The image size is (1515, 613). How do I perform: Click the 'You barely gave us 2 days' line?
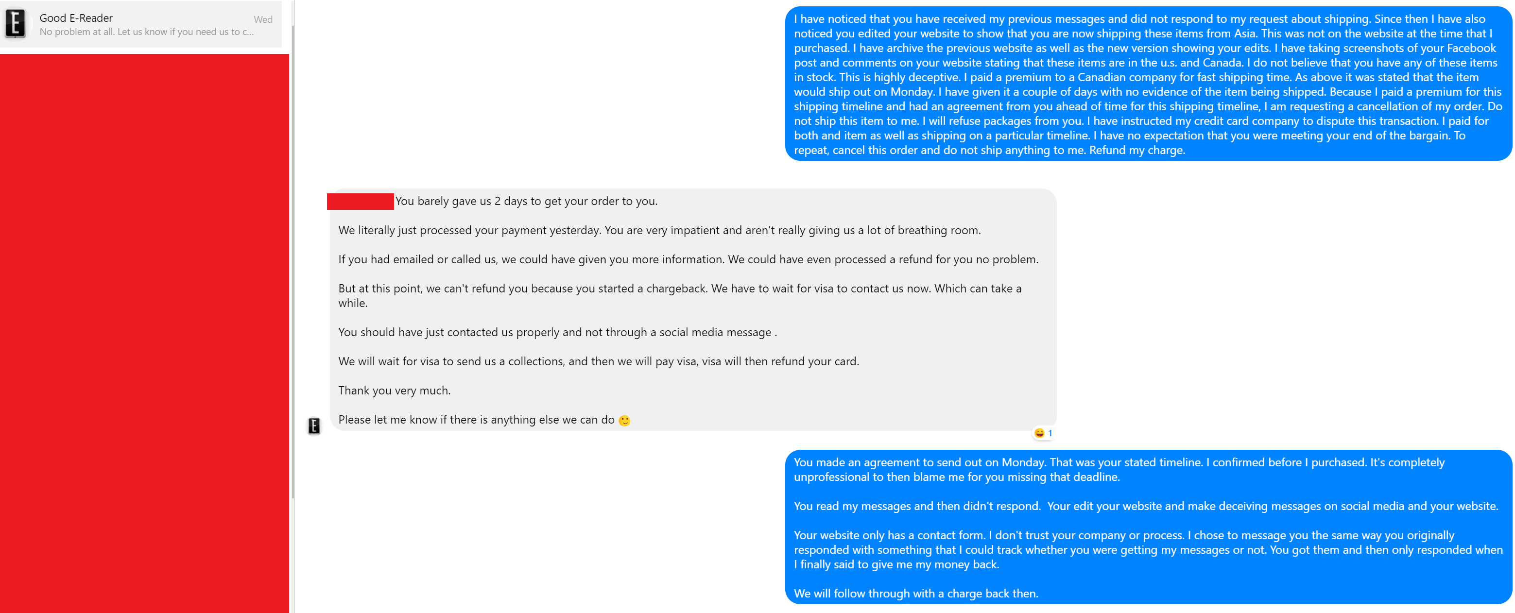tap(526, 201)
